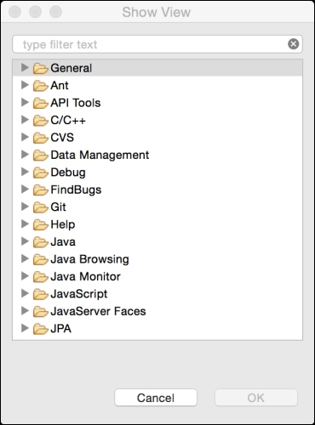Expand the JavaServer Faces disclosure arrow

tap(25, 310)
